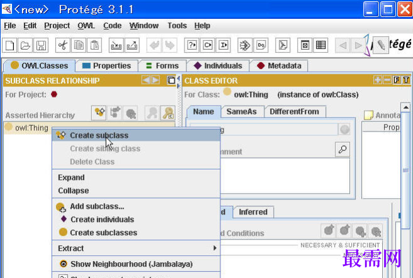The height and width of the screenshot is (278, 413).
Task: Click the scrollbar up arrow in Class Editor
Action: click(x=405, y=108)
